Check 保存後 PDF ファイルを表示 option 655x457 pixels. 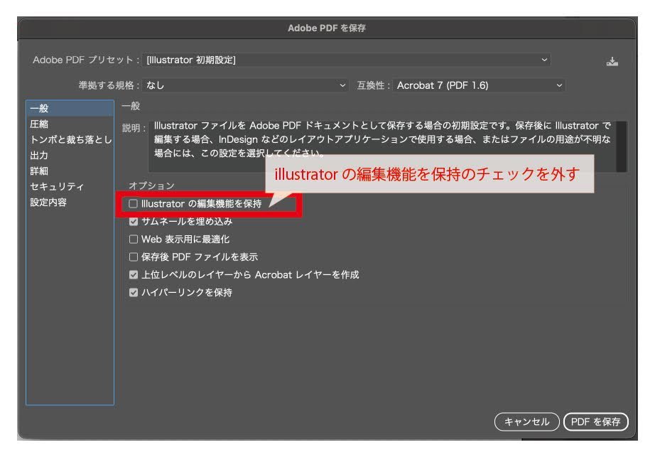[134, 257]
